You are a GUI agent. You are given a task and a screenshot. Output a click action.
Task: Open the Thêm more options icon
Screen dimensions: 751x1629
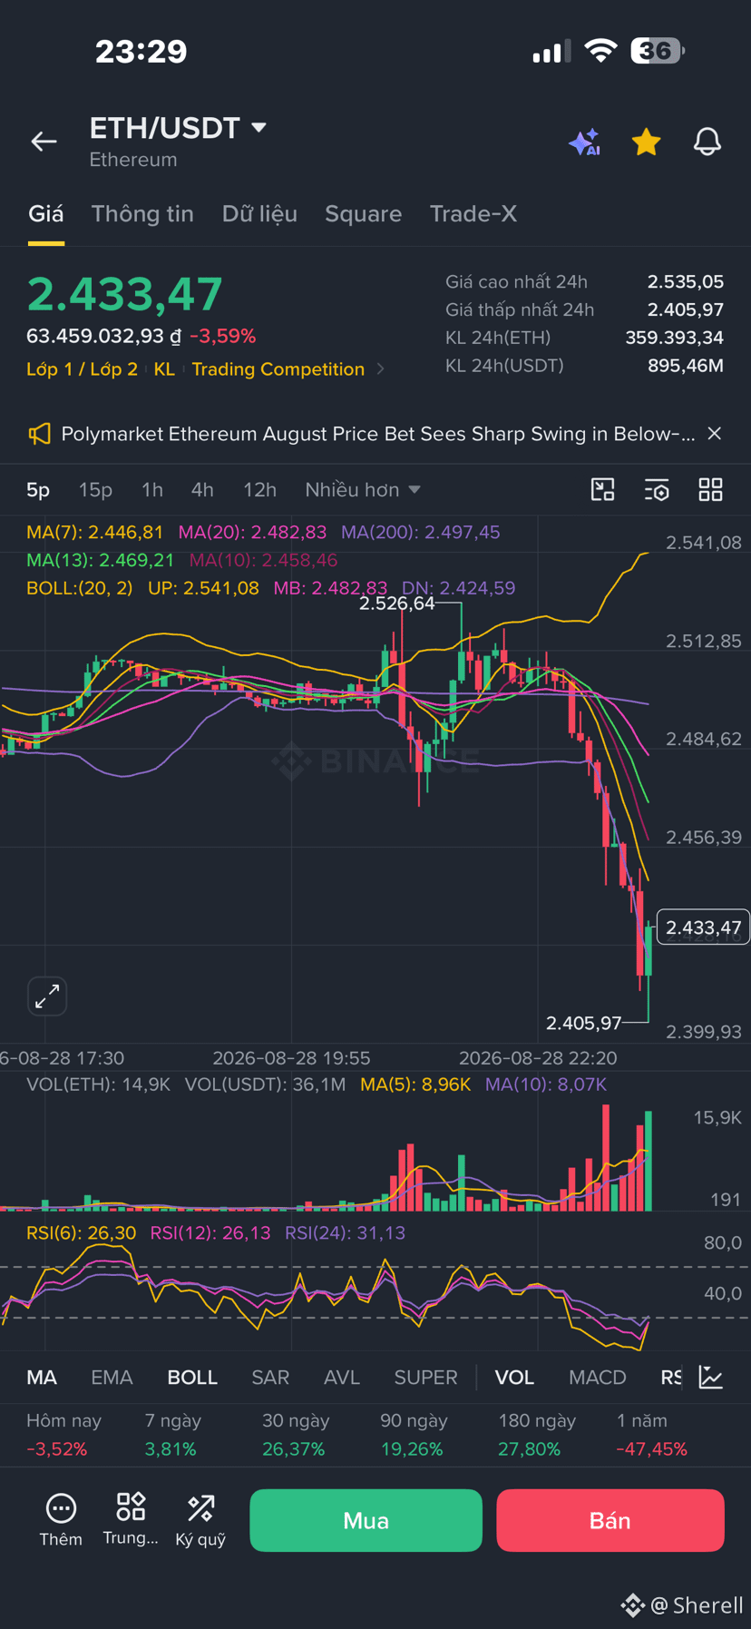tap(61, 1520)
